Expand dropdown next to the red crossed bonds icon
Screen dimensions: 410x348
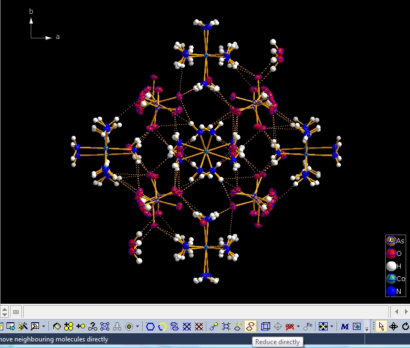[x=298, y=327]
